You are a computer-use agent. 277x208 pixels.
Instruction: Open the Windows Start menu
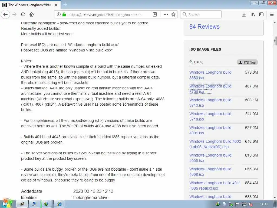[x=7, y=204]
